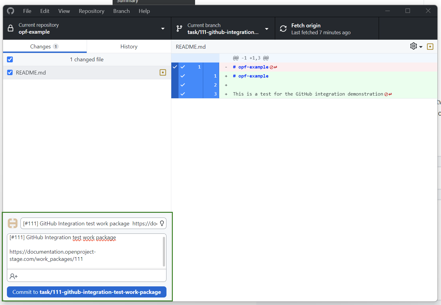Switch to the History tab
This screenshot has height=305, width=441.
pyautogui.click(x=129, y=46)
